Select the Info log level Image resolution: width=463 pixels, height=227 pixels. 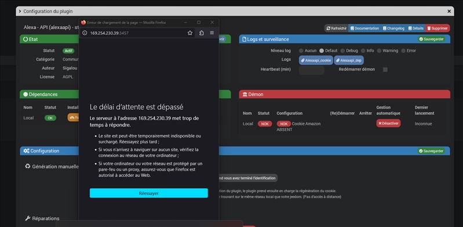(x=363, y=51)
